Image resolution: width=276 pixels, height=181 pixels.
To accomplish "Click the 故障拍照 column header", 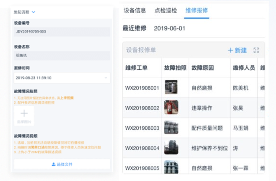I will tap(175, 68).
